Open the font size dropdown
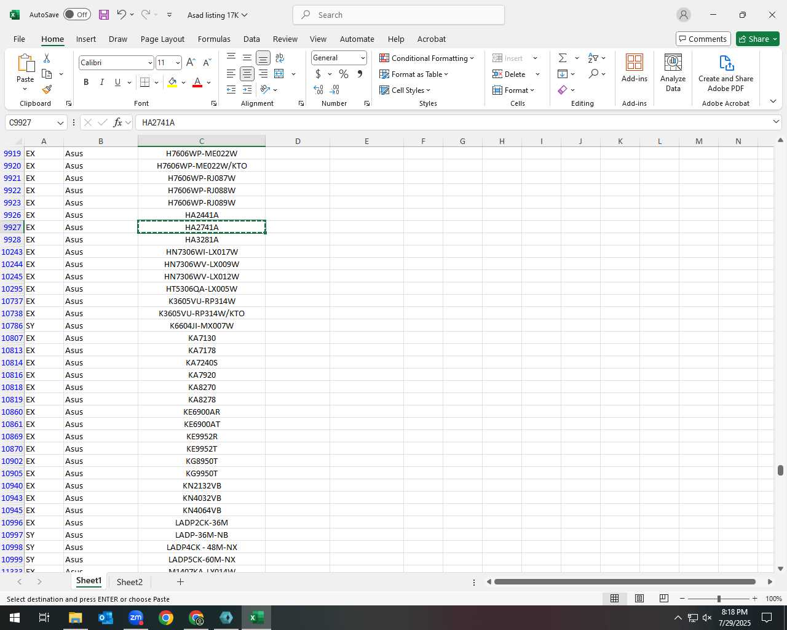The image size is (787, 630). point(178,63)
